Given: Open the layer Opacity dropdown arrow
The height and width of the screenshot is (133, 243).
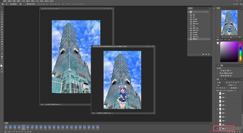Looking at the screenshot, I should pyautogui.click(x=238, y=85).
